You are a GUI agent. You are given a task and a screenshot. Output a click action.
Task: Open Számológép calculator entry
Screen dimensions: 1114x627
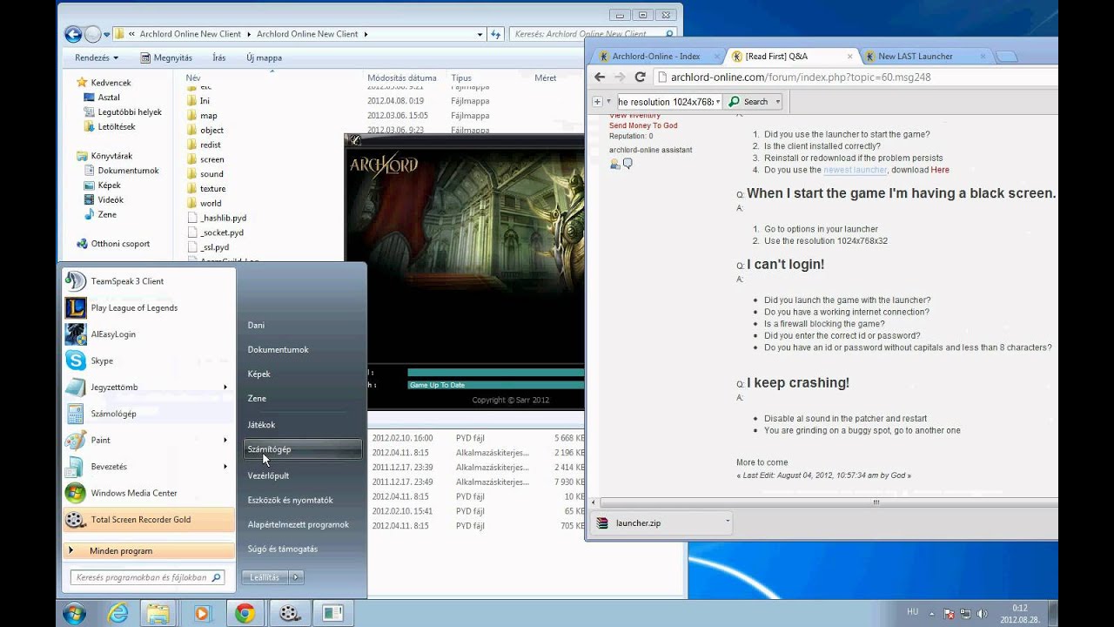coord(113,414)
